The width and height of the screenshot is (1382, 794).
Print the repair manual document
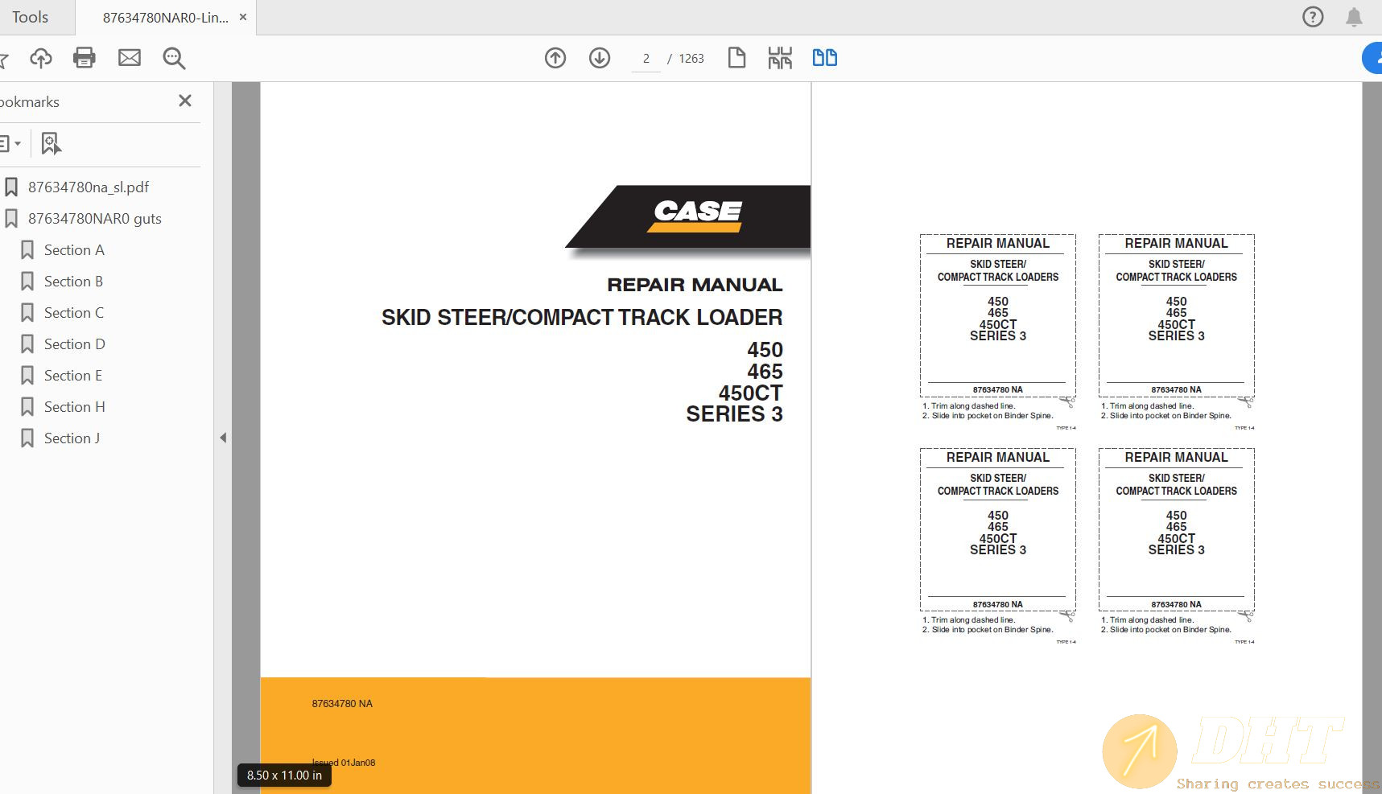(85, 57)
